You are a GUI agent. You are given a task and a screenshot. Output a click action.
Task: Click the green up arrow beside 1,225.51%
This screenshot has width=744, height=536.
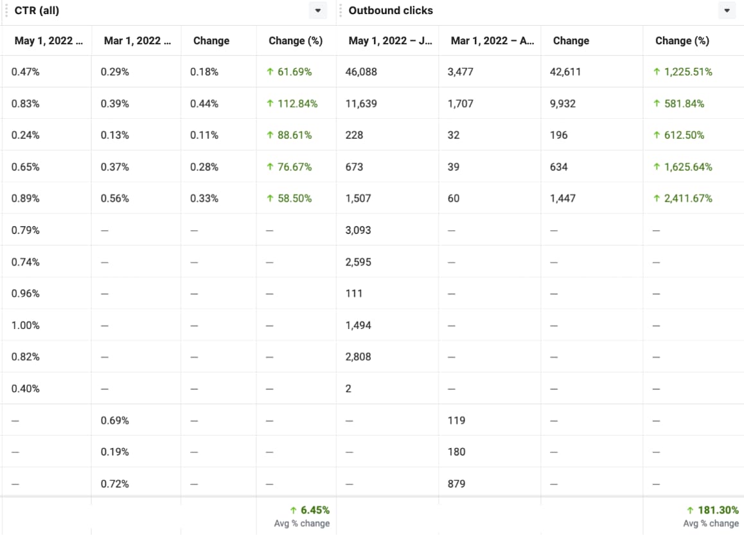(657, 72)
